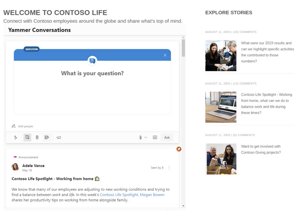The height and width of the screenshot is (211, 302).
Task: Insert a GIF in the question
Action: coord(155,137)
